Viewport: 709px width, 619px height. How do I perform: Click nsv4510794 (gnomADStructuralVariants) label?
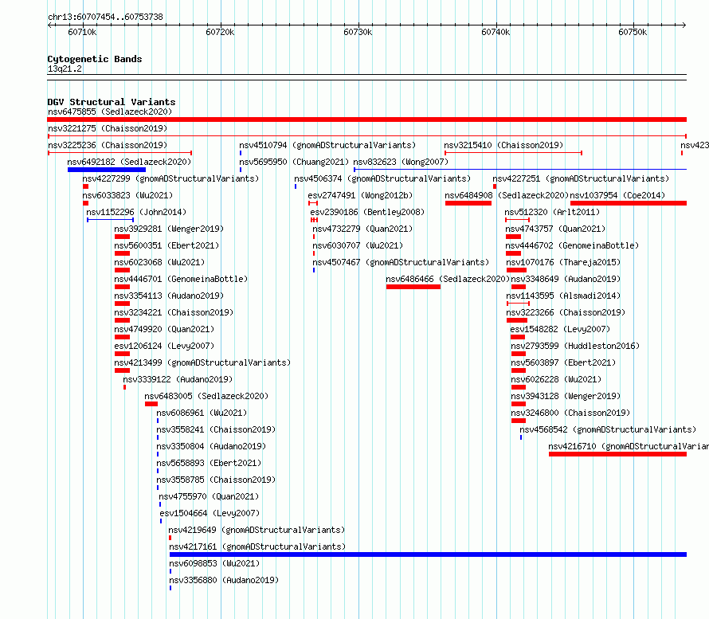click(327, 145)
